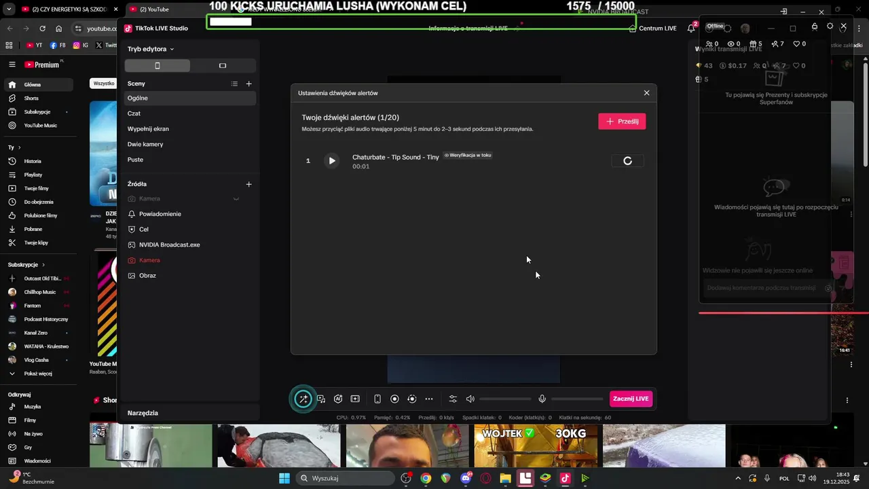Screen dimensions: 869x489
Task: Add a new source in Źródła
Action: (248, 184)
